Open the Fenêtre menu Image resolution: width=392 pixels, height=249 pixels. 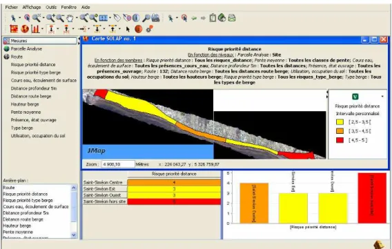pyautogui.click(x=69, y=8)
